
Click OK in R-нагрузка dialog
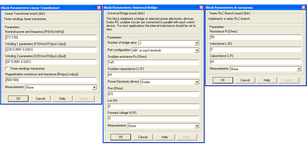click(x=223, y=80)
